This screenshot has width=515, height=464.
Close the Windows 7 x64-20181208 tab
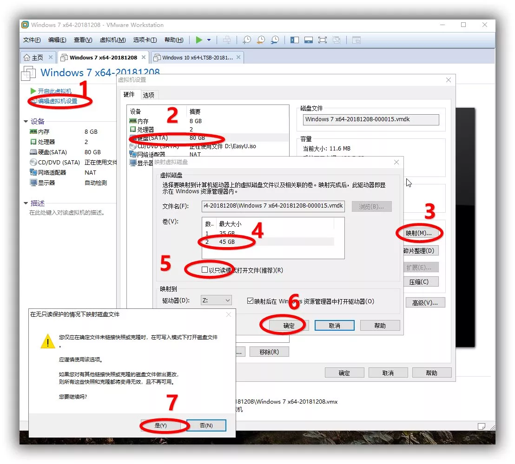click(144, 57)
